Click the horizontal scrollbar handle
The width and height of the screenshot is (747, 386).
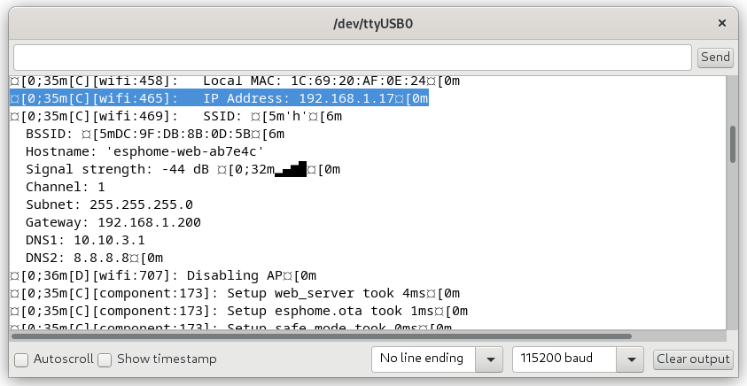[x=321, y=336]
